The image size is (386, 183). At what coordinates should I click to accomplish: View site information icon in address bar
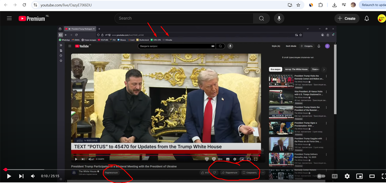pyautogui.click(x=35, y=5)
